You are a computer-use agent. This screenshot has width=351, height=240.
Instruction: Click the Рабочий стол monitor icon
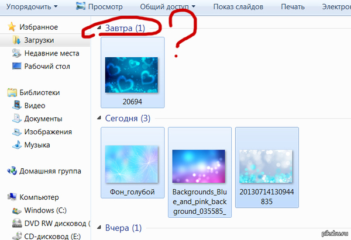[x=16, y=66]
